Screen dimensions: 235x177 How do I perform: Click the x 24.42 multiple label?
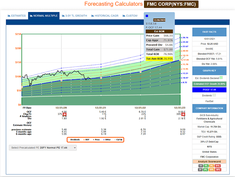(x=185, y=42)
